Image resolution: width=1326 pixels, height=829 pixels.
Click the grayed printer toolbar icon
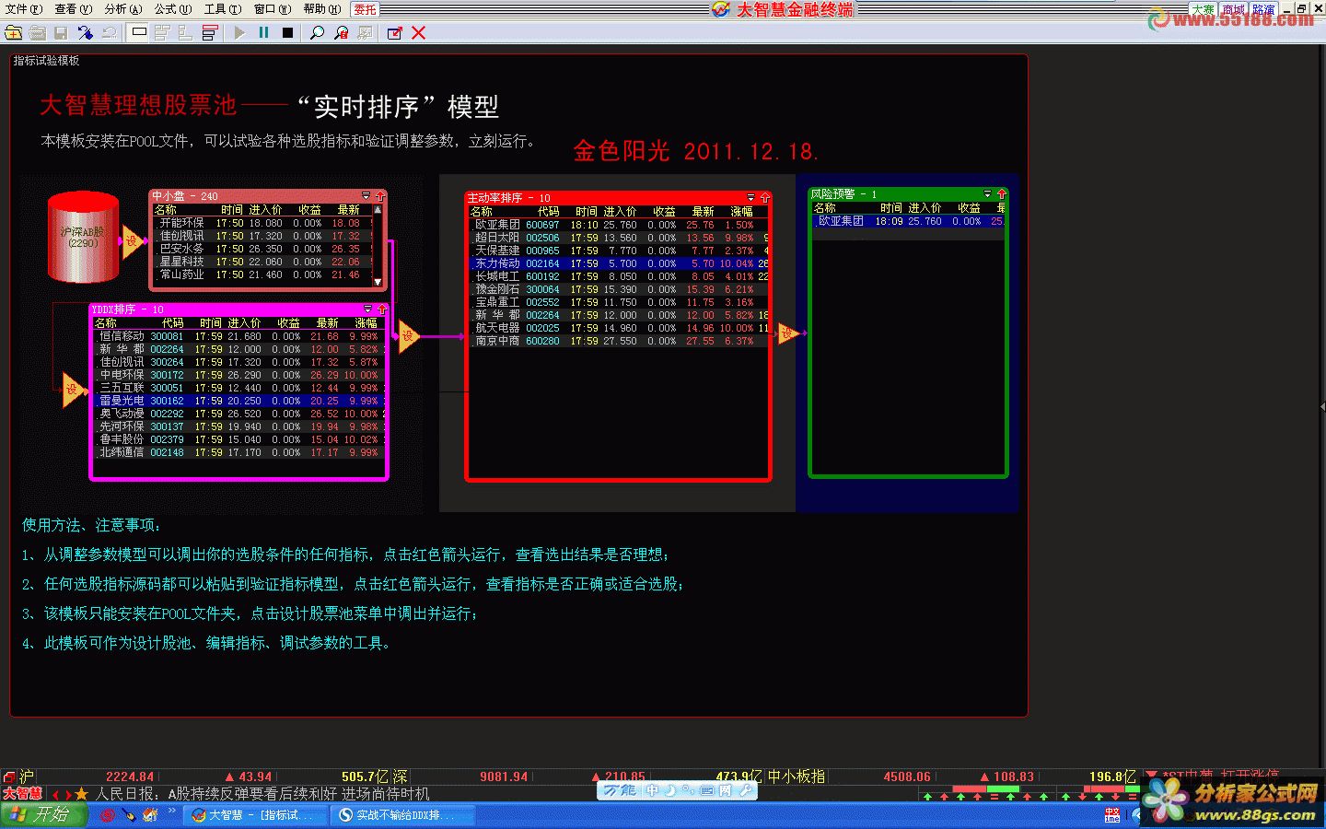pos(38,33)
